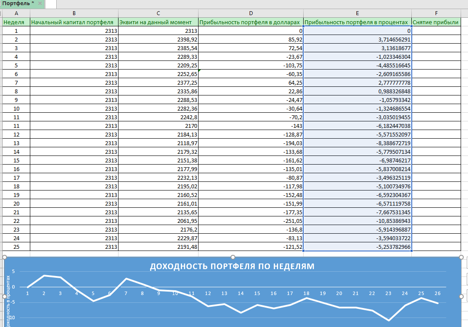The width and height of the screenshot is (468, 327).
Task: Click cell containing 2398,92
Action: point(158,39)
